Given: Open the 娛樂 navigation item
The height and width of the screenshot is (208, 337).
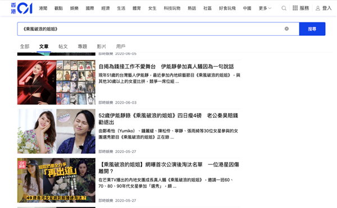Looking at the screenshot, I should click(74, 8).
